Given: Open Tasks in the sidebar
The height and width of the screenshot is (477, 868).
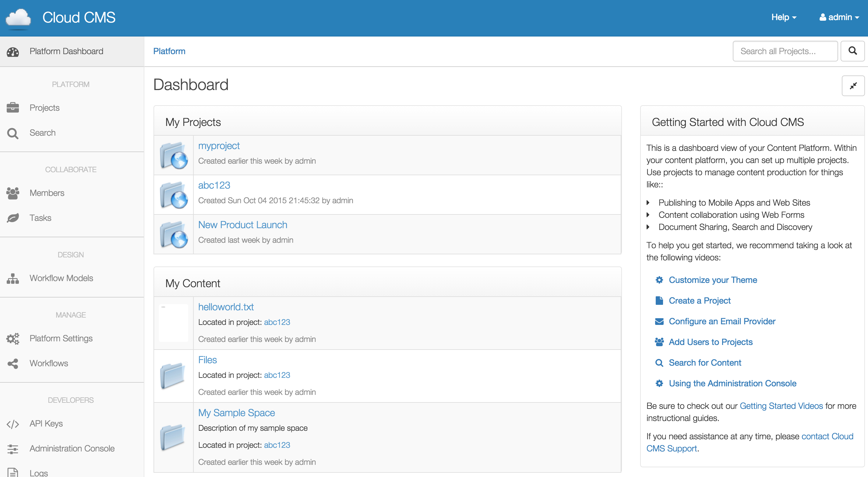Looking at the screenshot, I should (72, 218).
